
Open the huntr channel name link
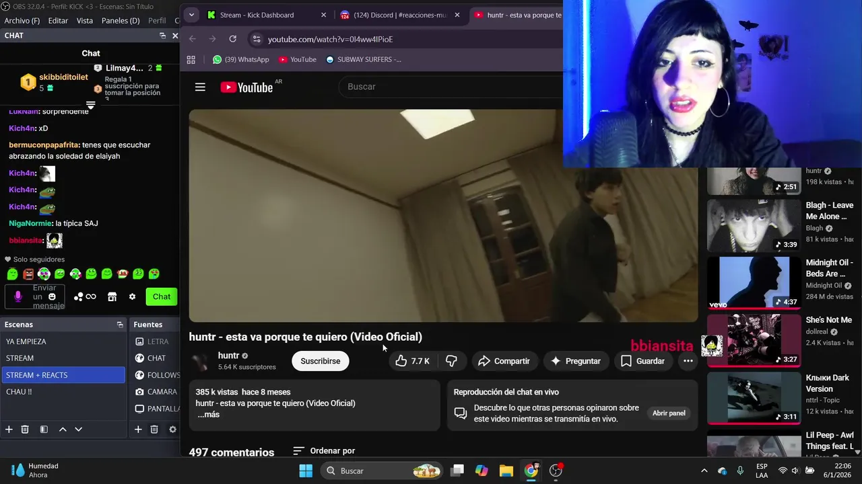tap(228, 356)
